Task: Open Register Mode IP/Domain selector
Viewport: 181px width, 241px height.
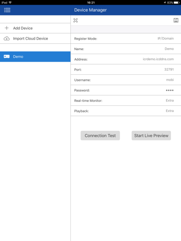Action: [x=165, y=39]
